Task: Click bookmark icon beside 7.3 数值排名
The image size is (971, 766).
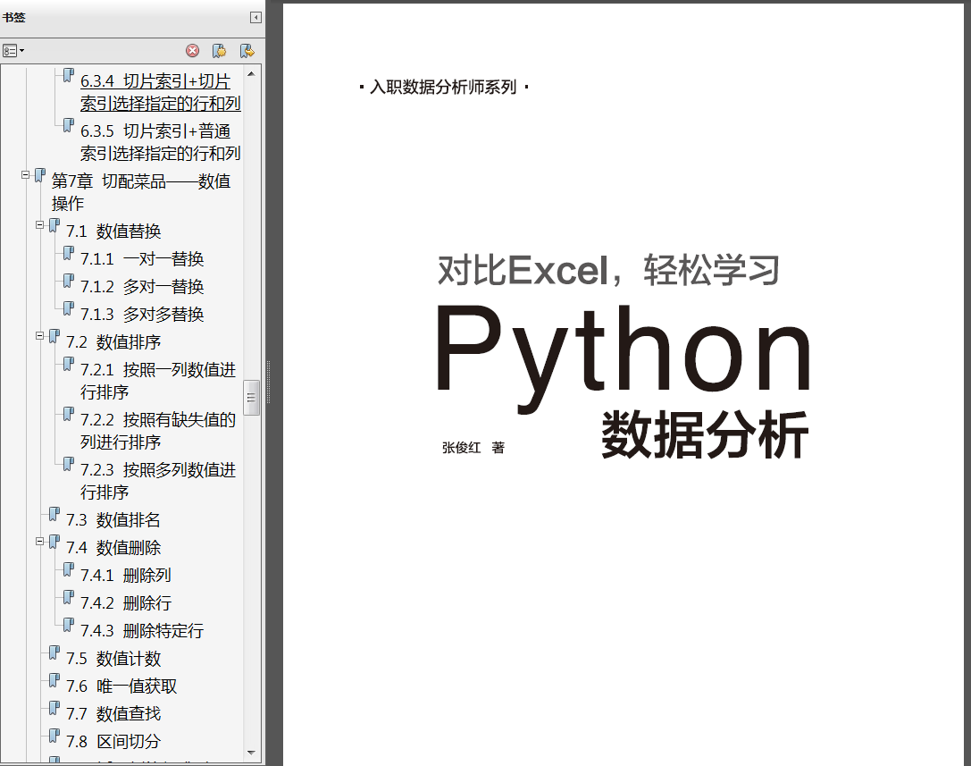Action: 54,514
